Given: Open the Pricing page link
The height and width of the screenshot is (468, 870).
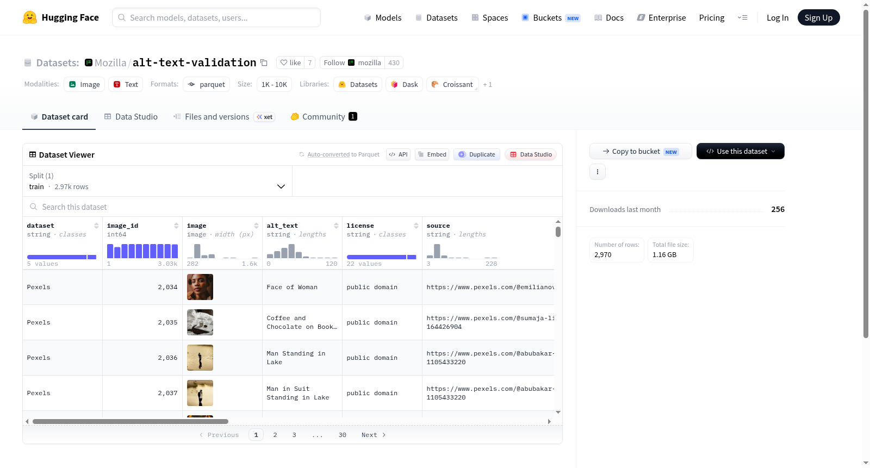Looking at the screenshot, I should coord(712,18).
